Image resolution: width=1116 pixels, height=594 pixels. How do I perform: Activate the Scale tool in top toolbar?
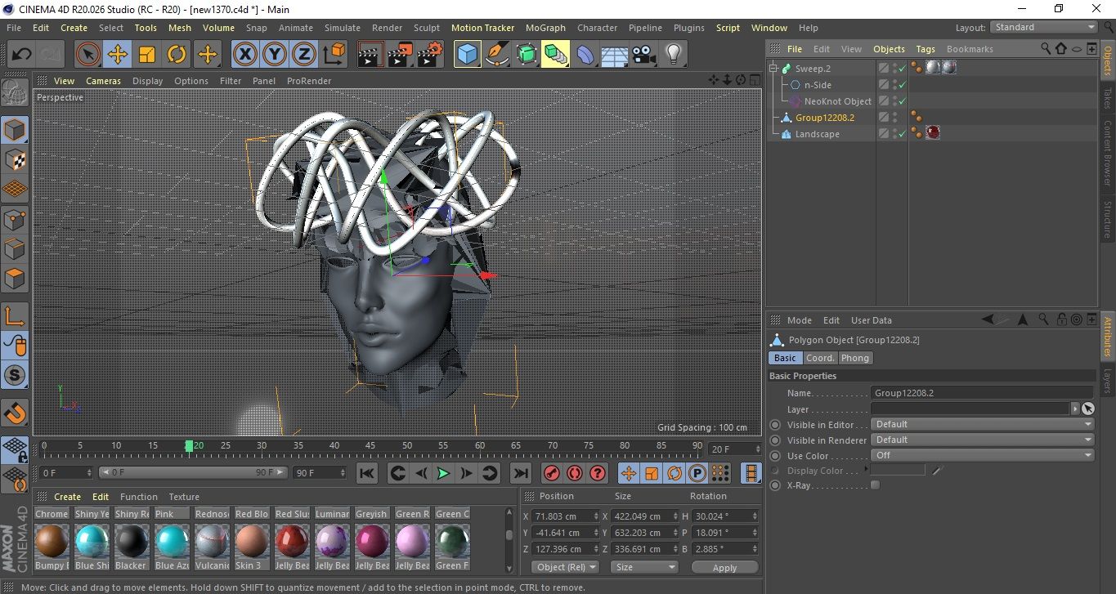point(147,55)
